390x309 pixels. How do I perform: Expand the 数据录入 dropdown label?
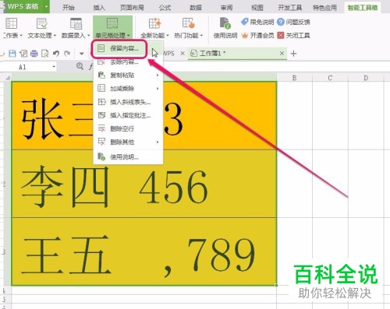pyautogui.click(x=76, y=35)
